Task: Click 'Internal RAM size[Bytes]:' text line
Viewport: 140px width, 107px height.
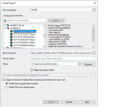Action: pos(58,35)
